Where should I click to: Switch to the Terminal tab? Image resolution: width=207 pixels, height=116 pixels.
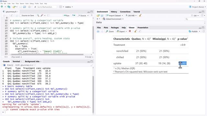tap(16, 62)
